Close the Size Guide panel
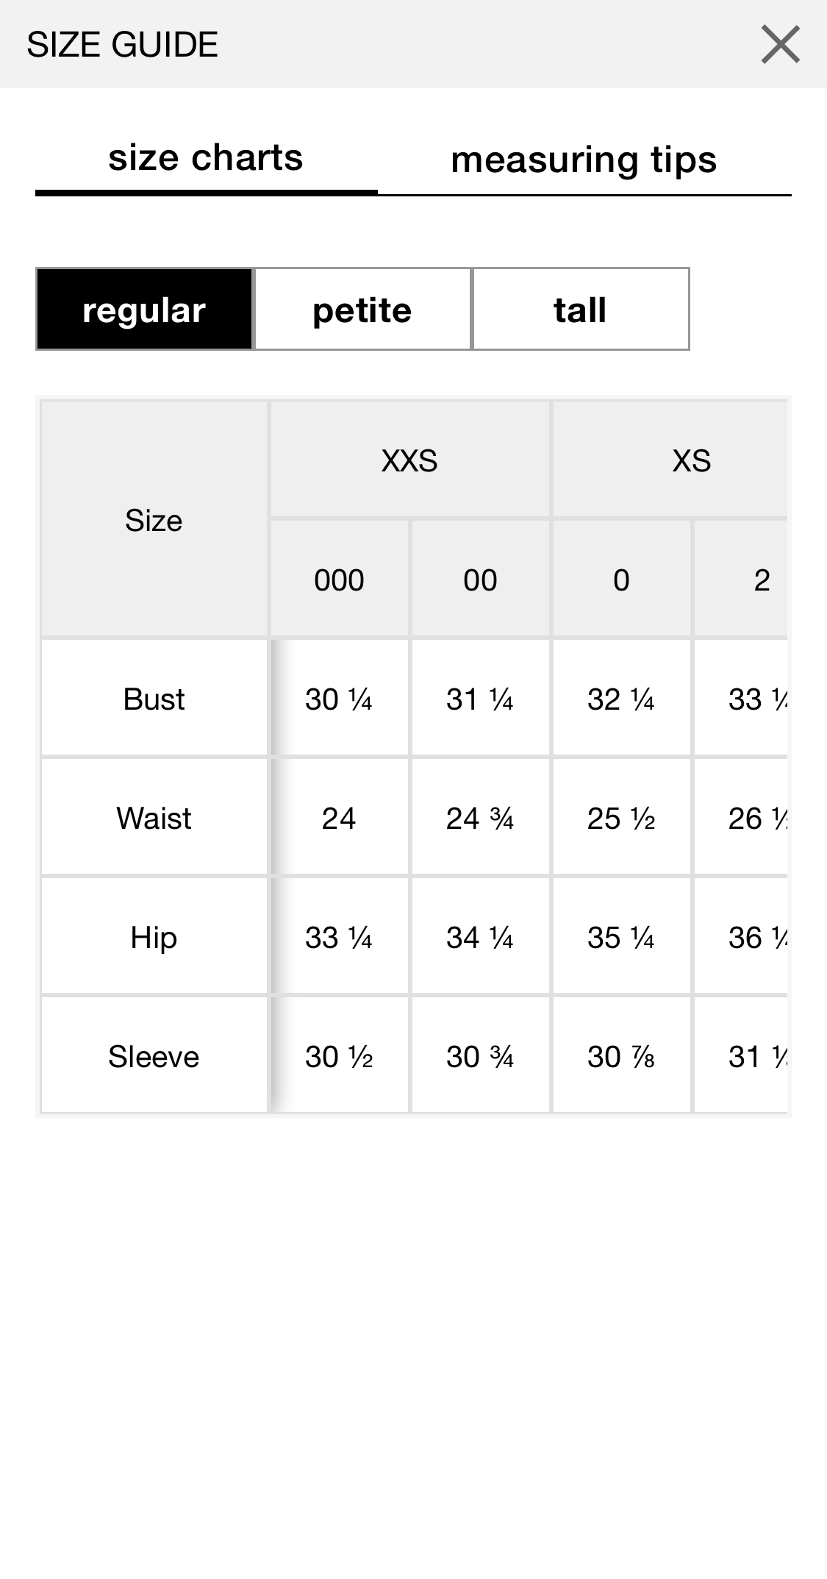 (780, 44)
